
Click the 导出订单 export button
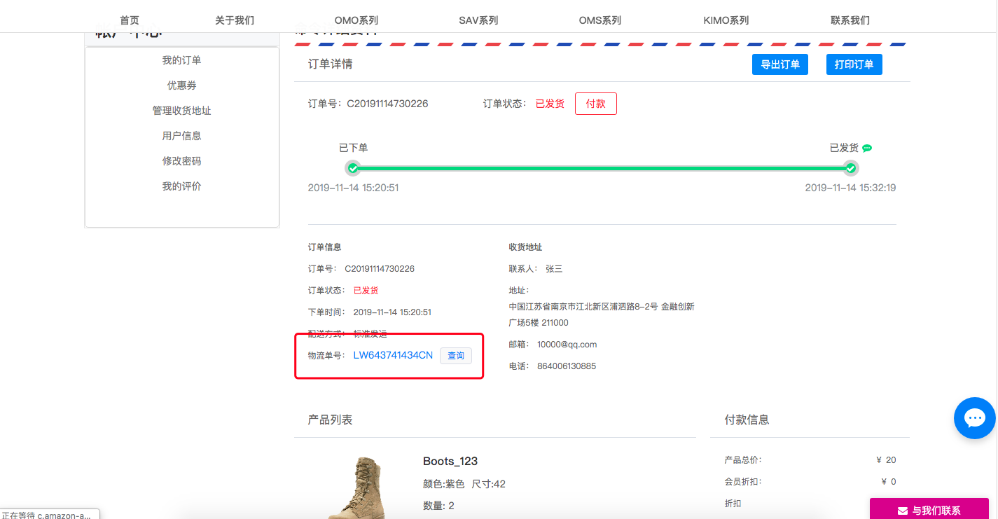coord(779,64)
